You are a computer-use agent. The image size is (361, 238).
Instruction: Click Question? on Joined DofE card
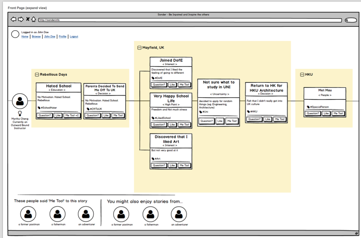(159, 85)
